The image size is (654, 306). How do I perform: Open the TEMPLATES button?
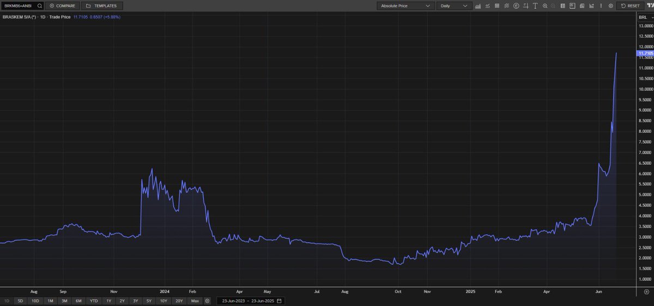point(102,6)
